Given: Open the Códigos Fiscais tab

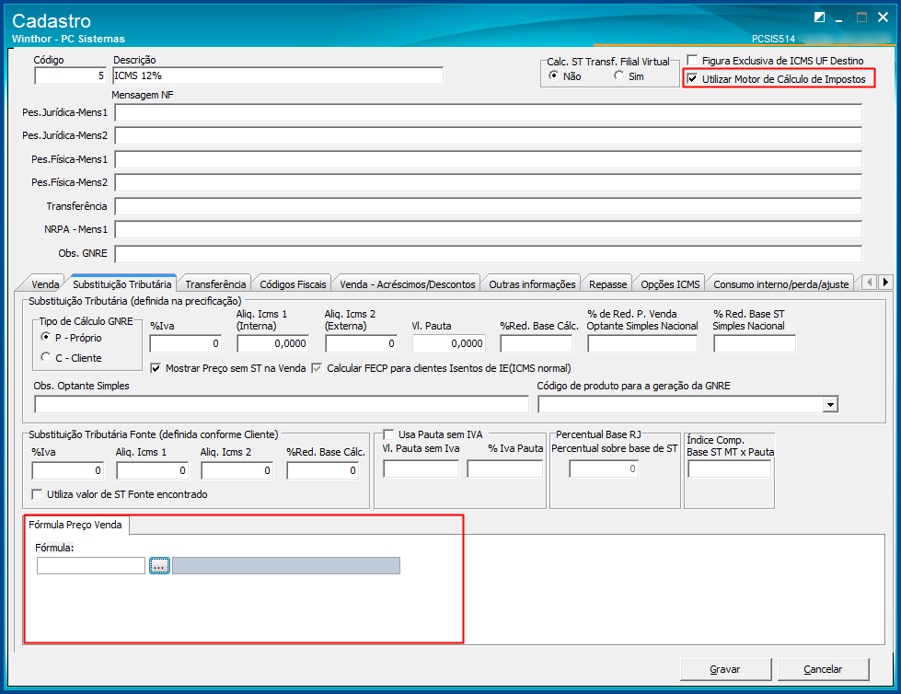Looking at the screenshot, I should [x=293, y=283].
